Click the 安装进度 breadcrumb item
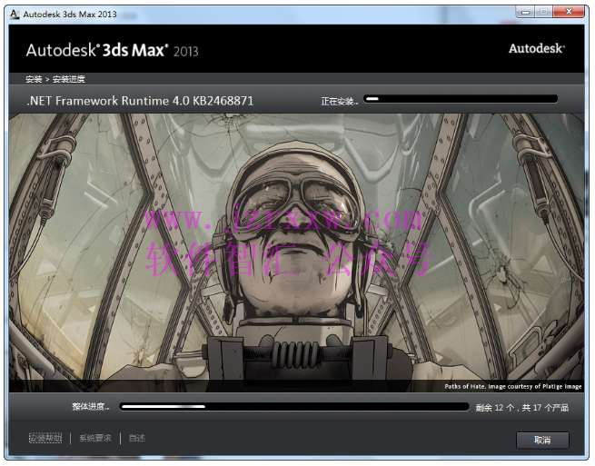 point(69,79)
